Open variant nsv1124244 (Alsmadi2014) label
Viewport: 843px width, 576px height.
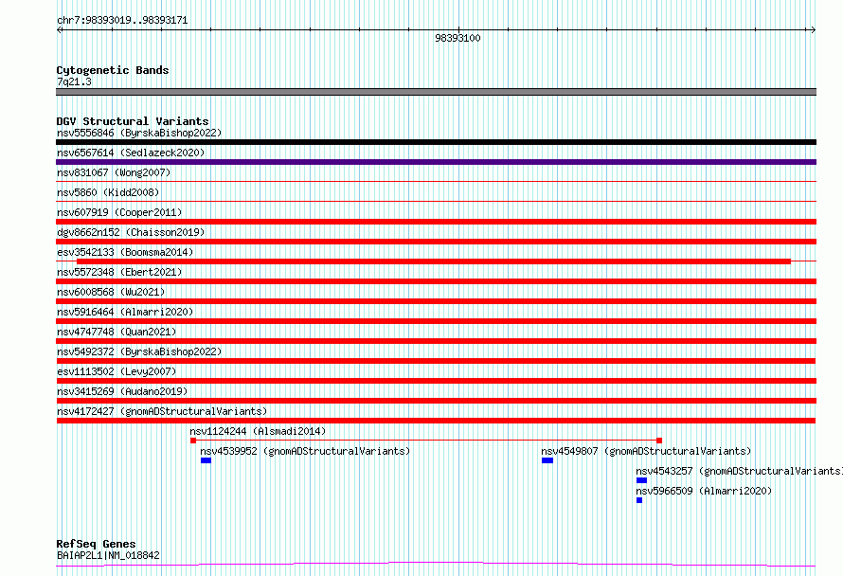tap(258, 431)
